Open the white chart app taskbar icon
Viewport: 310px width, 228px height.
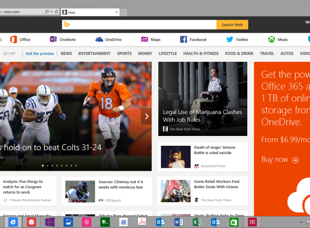[123, 222]
